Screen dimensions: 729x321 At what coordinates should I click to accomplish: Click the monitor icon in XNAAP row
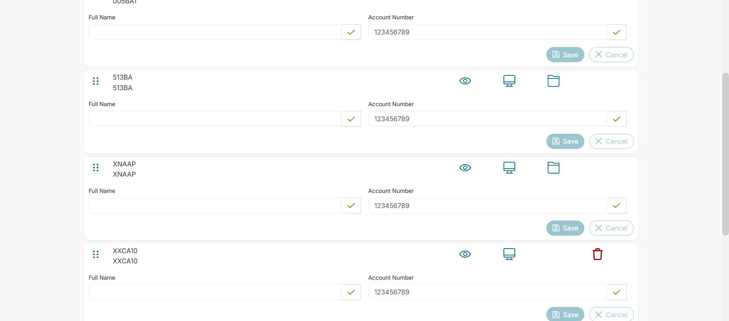pos(509,168)
